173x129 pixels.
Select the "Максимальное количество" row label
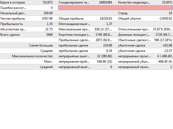[32, 56]
